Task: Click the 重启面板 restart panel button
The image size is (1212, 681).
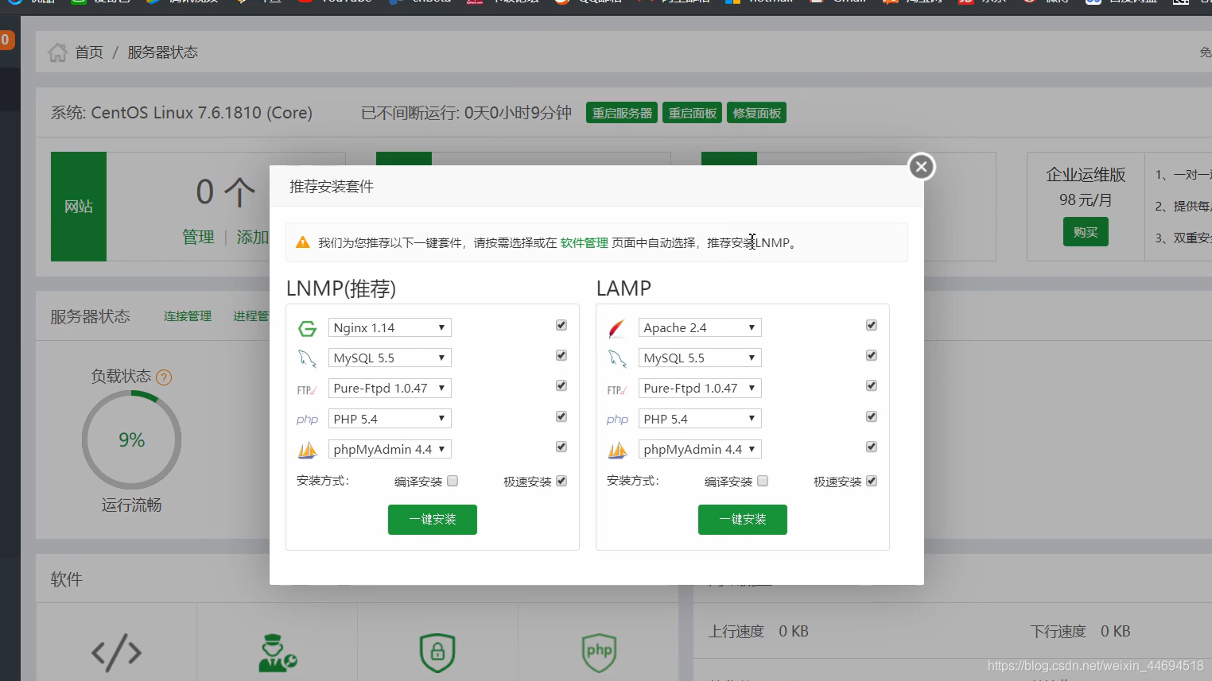Action: [693, 114]
